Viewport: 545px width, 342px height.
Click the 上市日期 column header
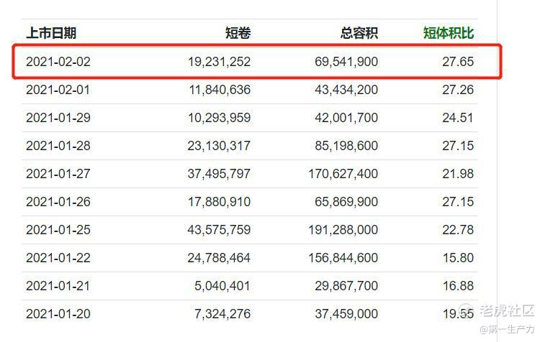click(x=51, y=33)
